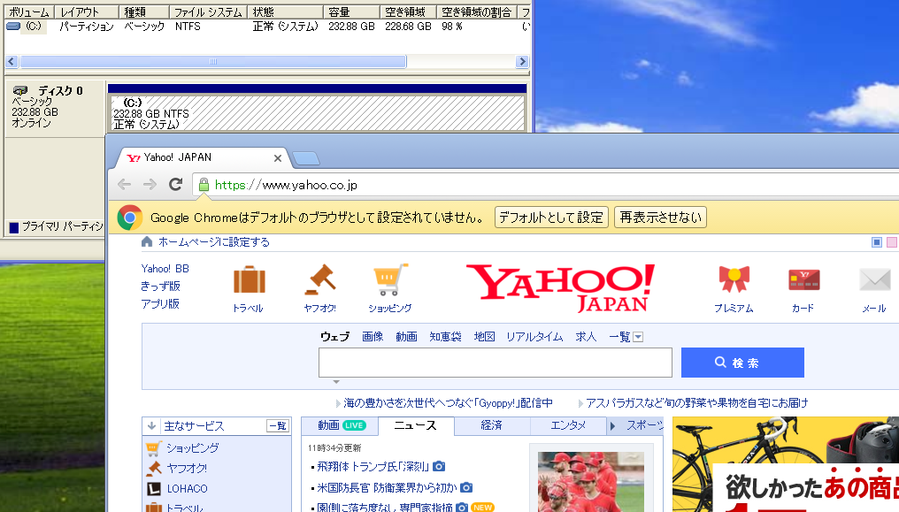Select ウェブ search category
The height and width of the screenshot is (512, 899).
[334, 337]
